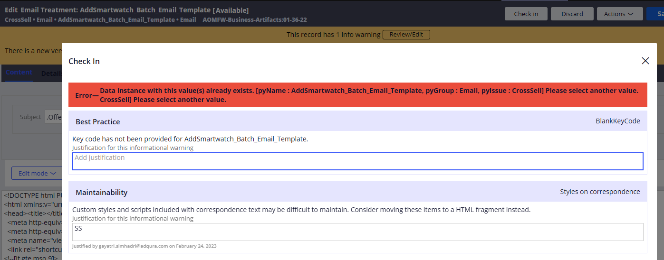Expand the Edit mode dropdown
Screen dimensions: 664x260
tap(37, 173)
